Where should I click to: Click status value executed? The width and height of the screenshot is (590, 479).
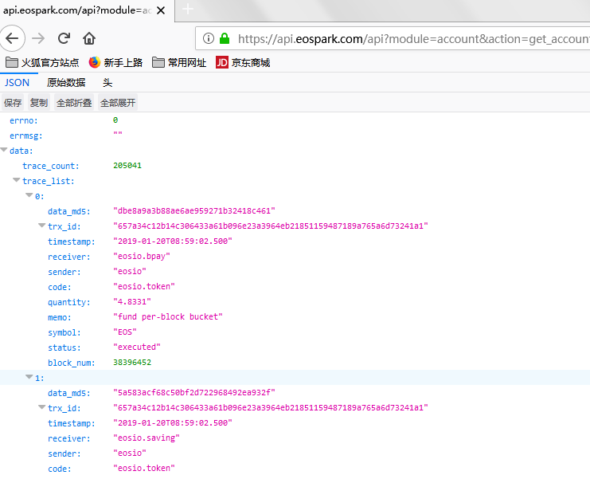[x=137, y=347]
